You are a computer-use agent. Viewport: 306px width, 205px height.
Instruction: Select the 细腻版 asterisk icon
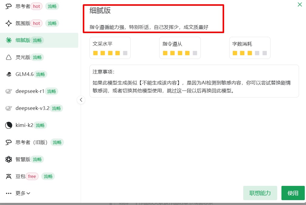coord(8,40)
